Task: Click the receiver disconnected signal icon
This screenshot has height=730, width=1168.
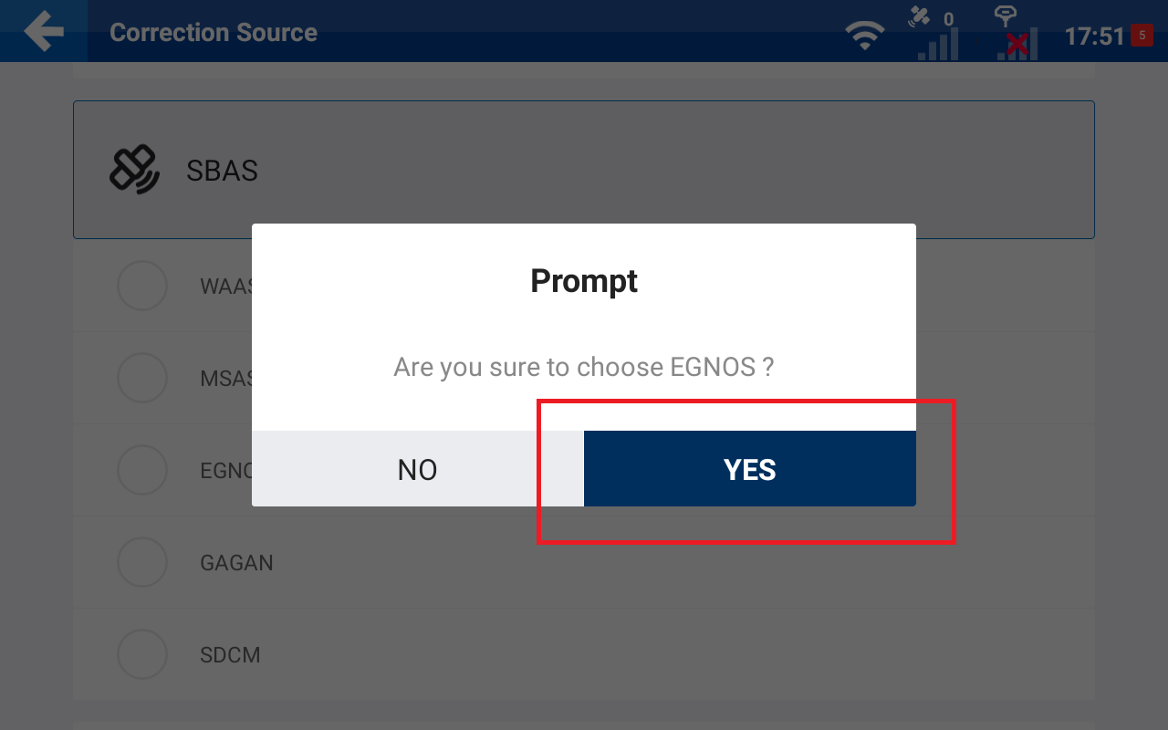Action: [1016, 33]
